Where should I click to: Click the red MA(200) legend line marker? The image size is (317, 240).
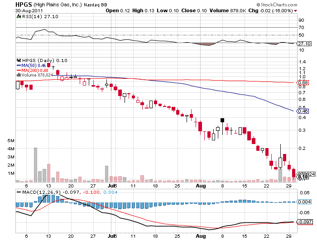coord(19,70)
